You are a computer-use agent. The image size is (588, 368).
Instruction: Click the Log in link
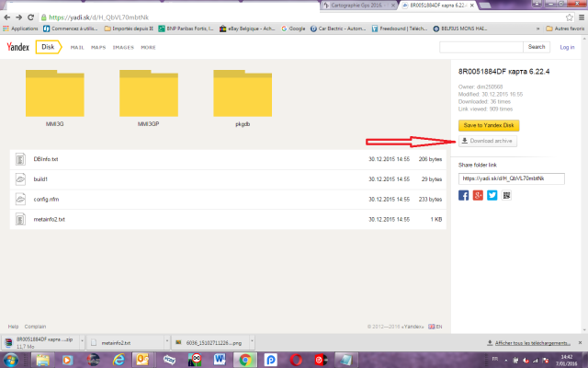point(566,46)
